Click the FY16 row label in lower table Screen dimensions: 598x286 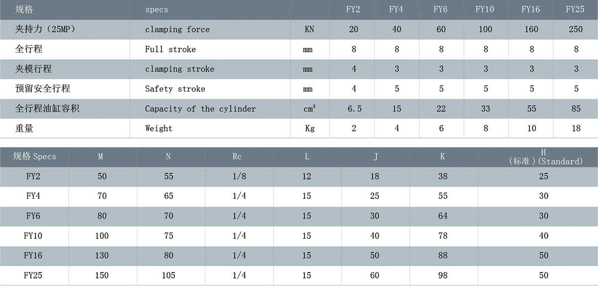33,255
